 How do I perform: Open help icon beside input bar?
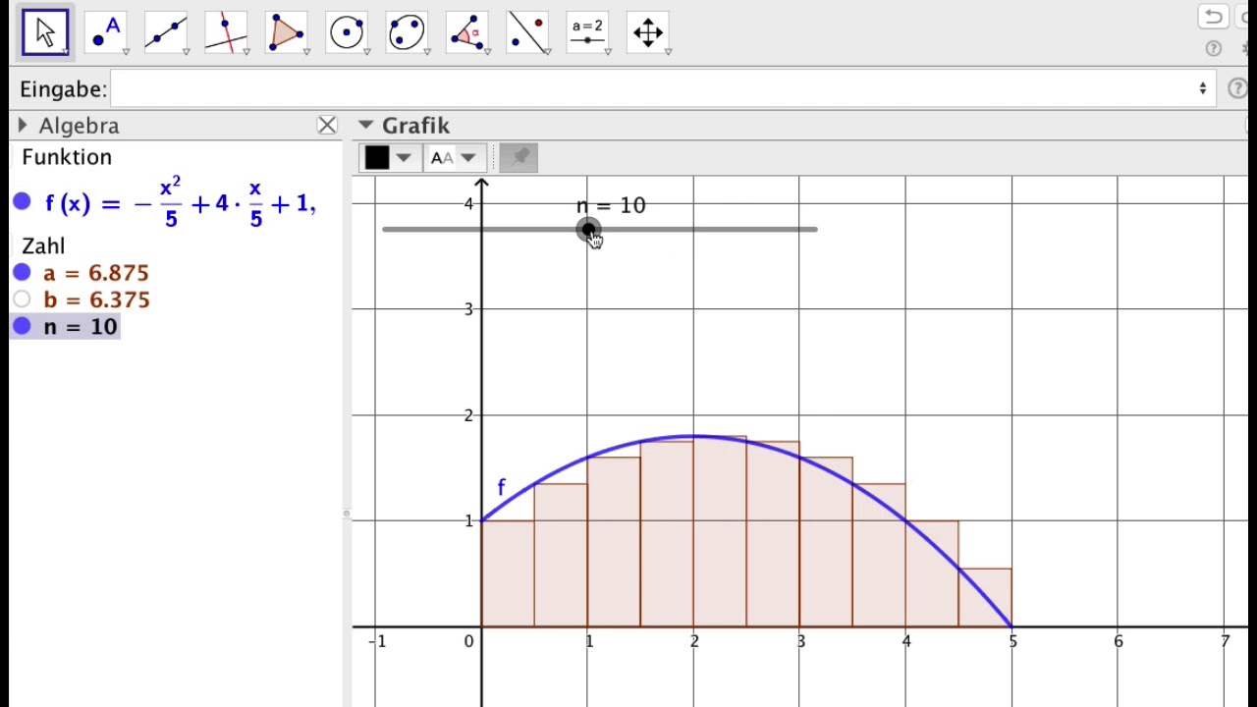[1237, 89]
